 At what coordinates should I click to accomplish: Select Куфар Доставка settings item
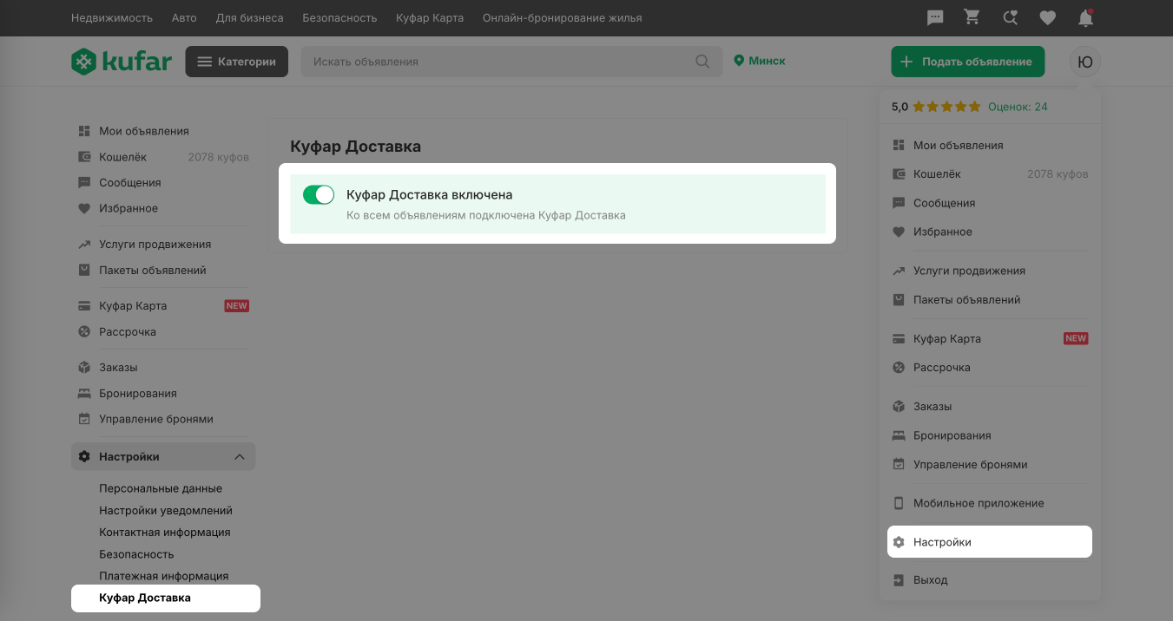[166, 598]
